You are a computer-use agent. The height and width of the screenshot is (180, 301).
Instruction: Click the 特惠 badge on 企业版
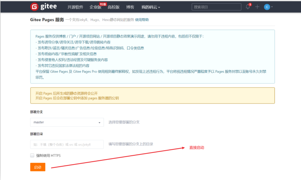[x=103, y=4]
